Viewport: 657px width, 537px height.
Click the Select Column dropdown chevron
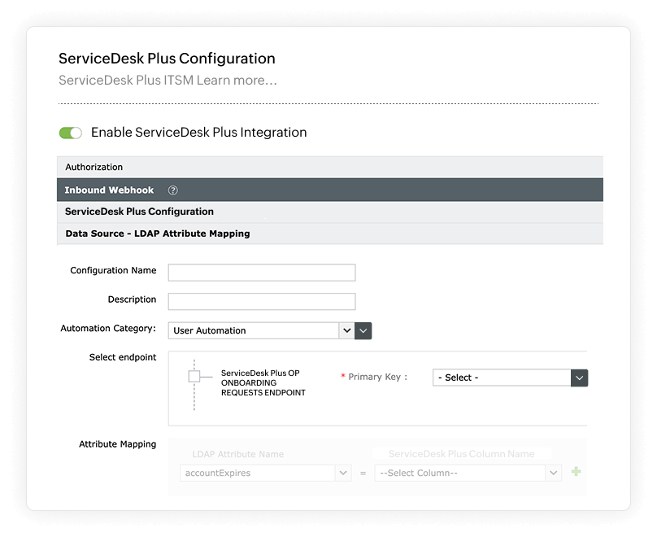(x=552, y=472)
